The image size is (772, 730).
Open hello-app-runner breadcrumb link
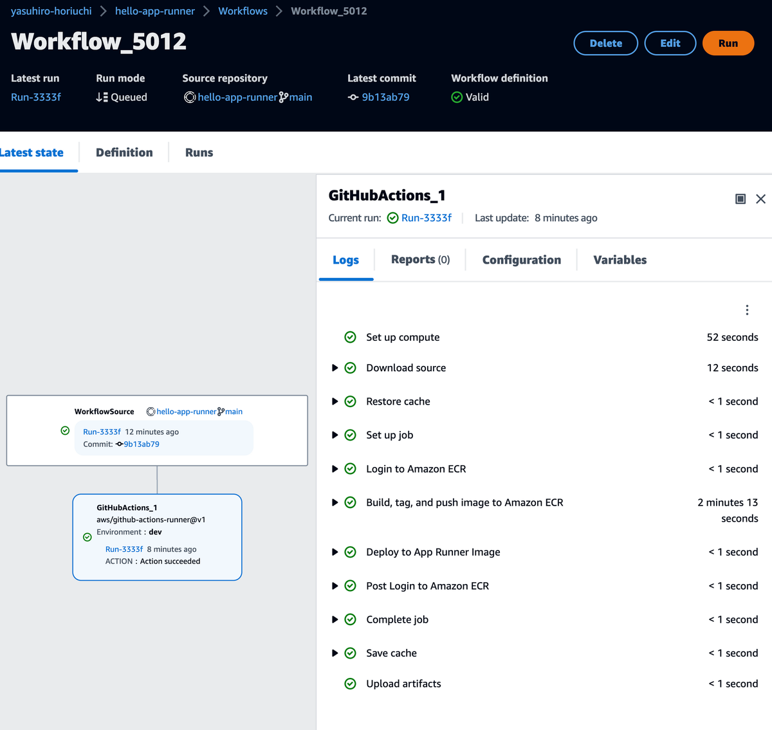[155, 11]
